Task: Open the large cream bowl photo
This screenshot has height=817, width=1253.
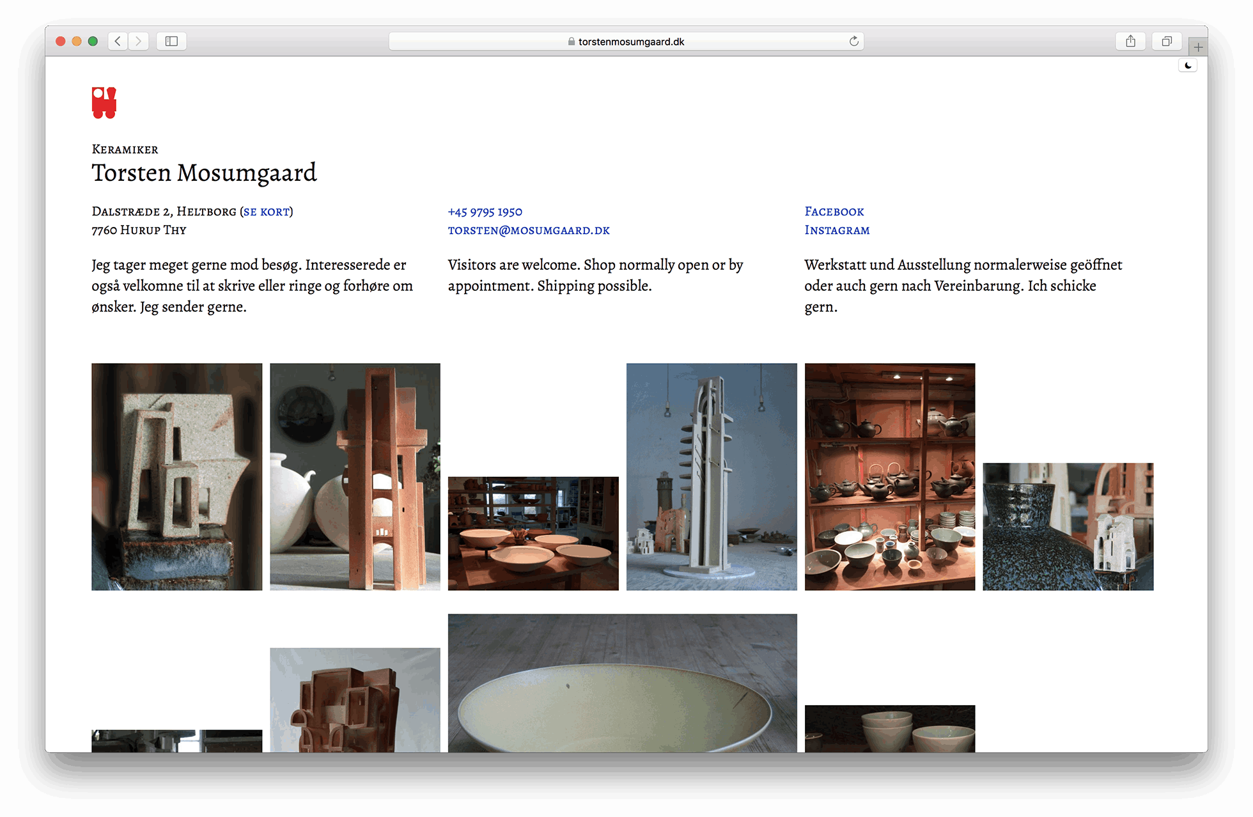Action: coord(622,683)
